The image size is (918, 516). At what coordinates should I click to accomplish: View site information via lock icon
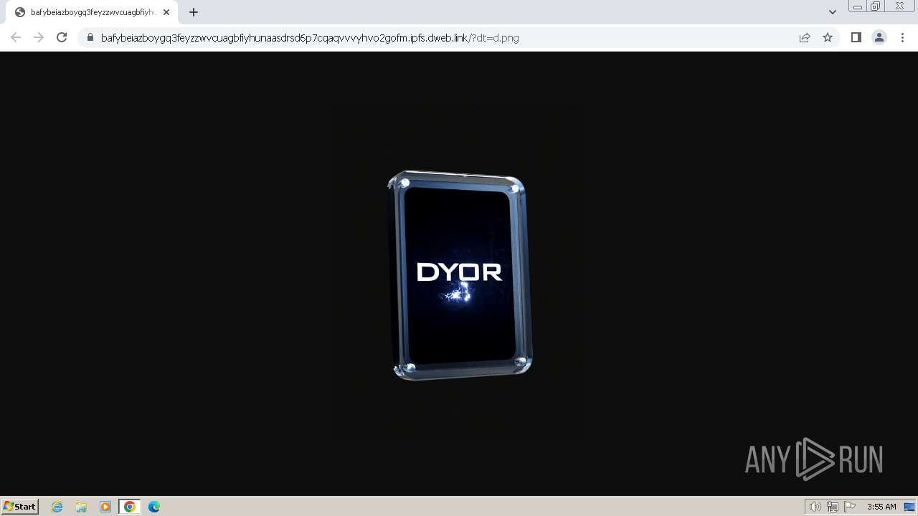tap(90, 37)
